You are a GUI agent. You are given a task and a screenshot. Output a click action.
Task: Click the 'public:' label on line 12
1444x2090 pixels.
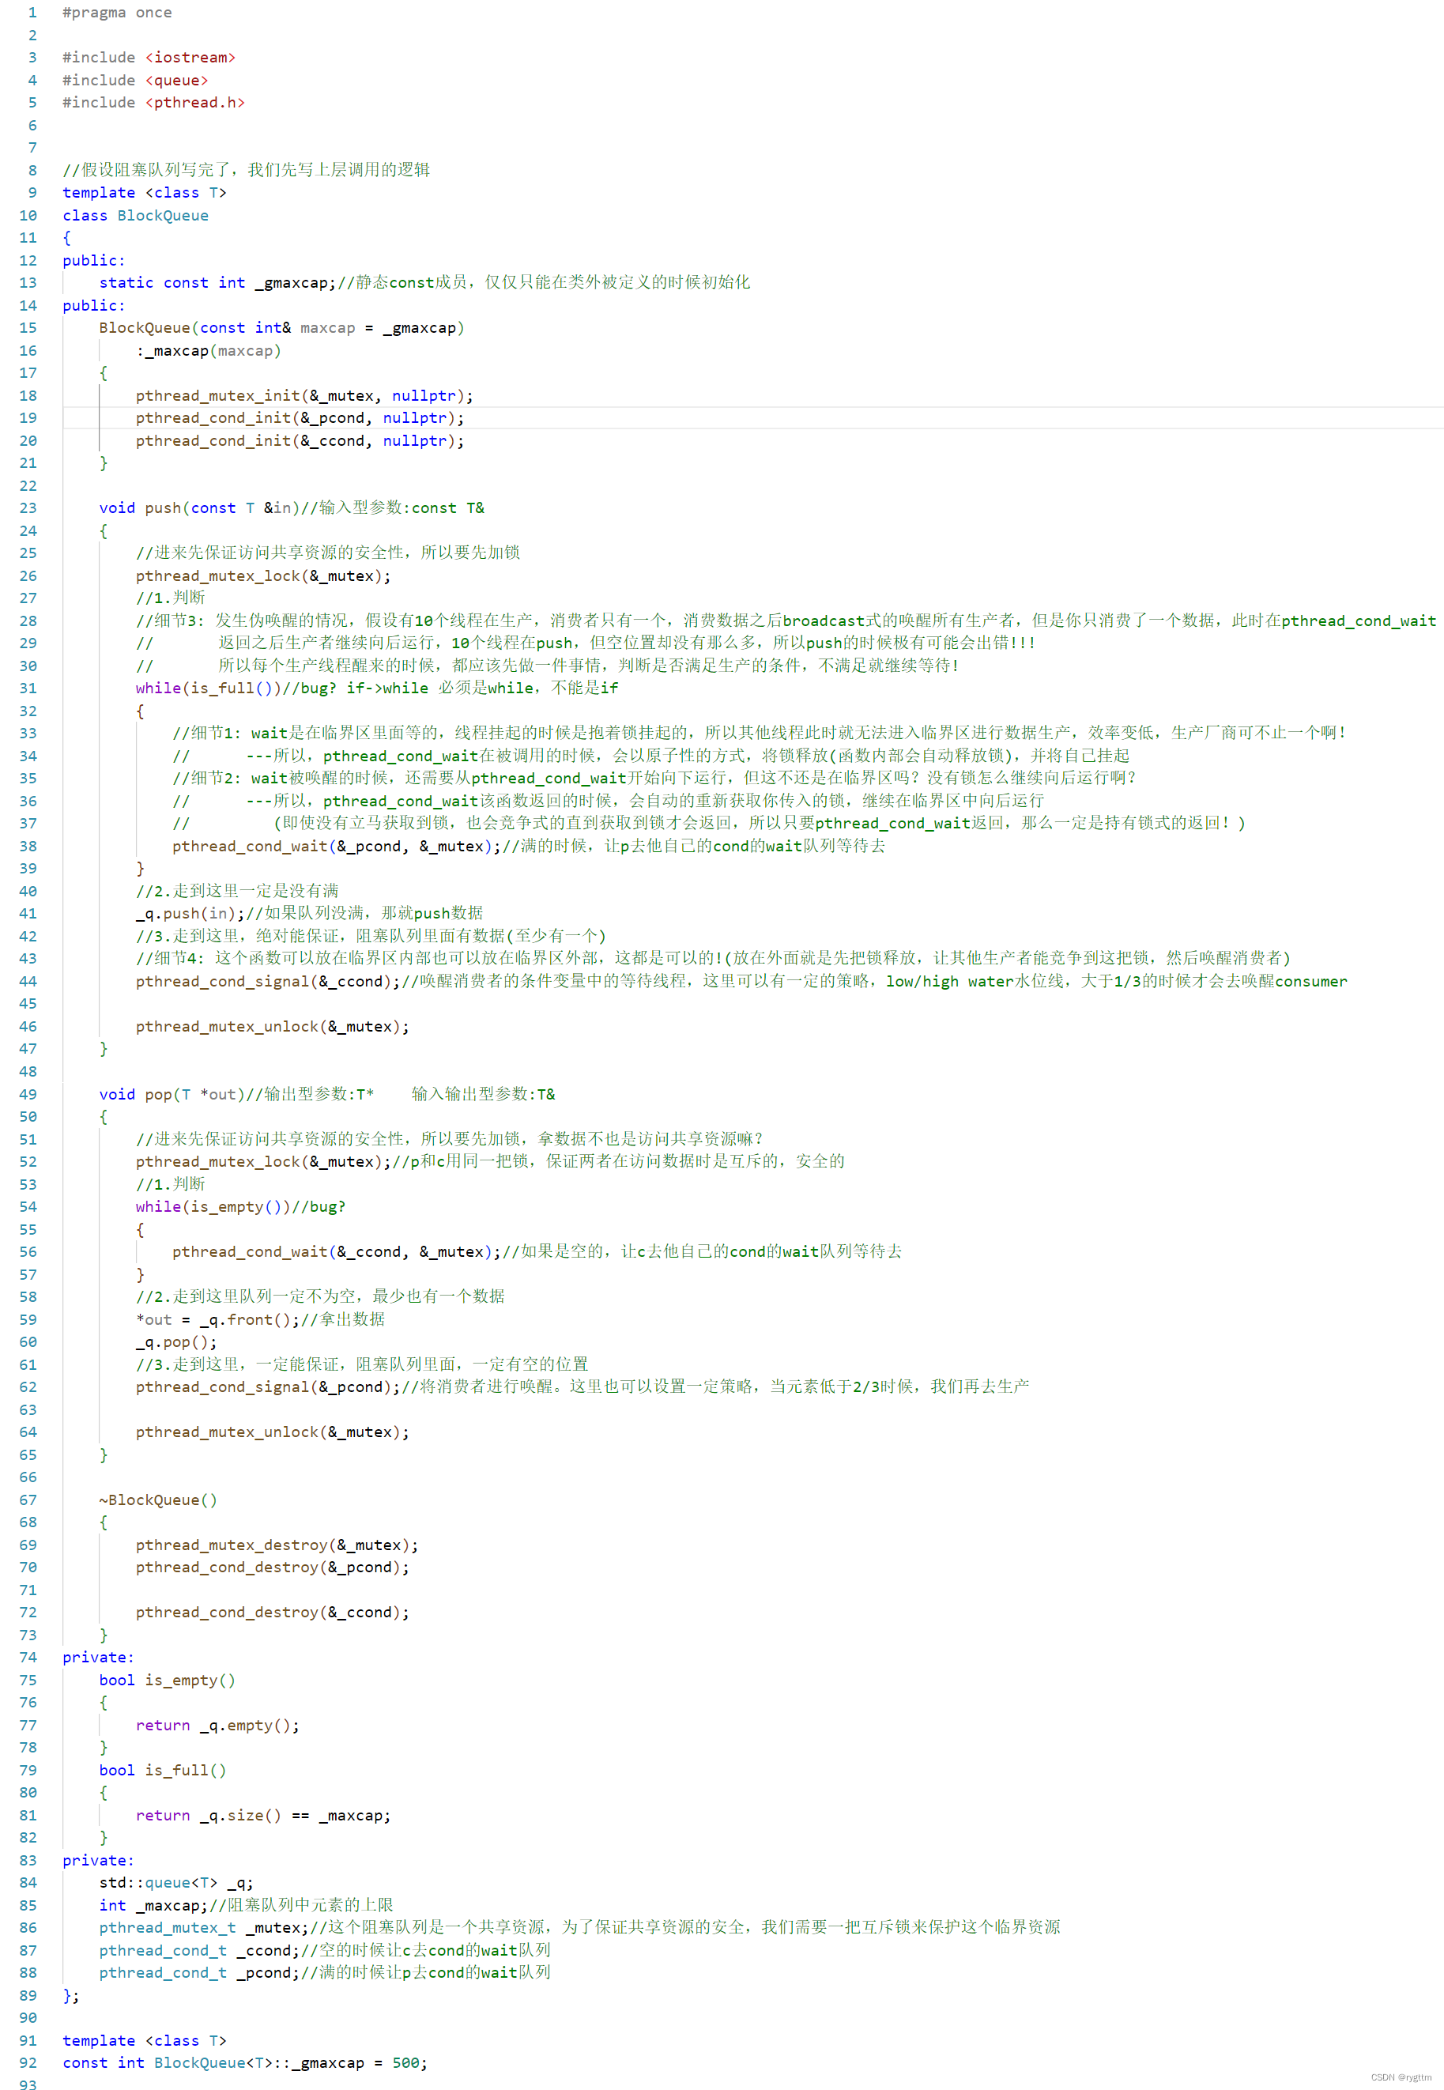pyautogui.click(x=94, y=261)
